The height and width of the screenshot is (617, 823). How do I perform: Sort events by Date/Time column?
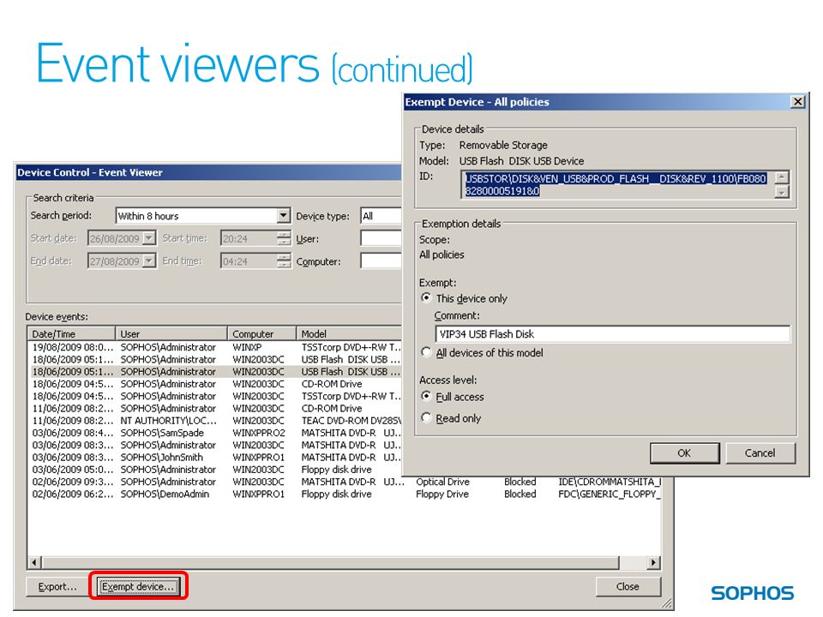(x=71, y=333)
